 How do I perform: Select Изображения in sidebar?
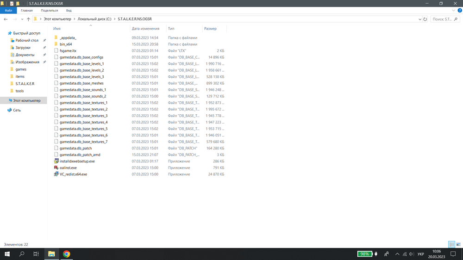(27, 62)
